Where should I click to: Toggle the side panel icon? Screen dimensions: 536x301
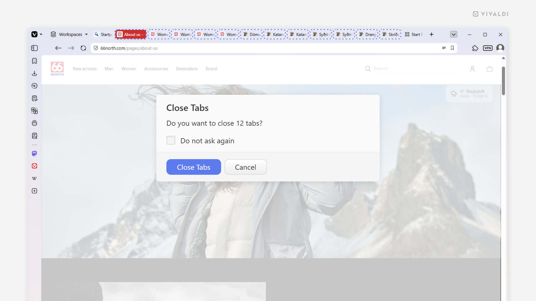click(34, 48)
